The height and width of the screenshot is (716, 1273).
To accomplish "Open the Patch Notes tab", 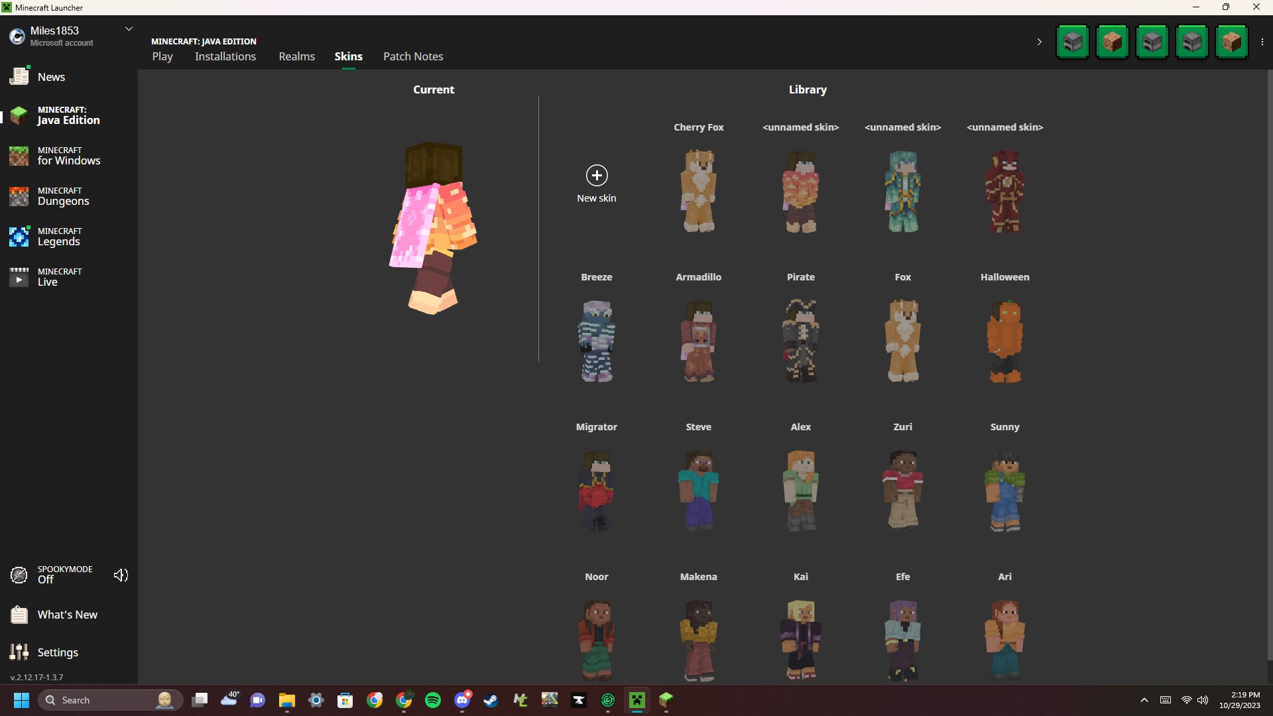I will point(412,56).
